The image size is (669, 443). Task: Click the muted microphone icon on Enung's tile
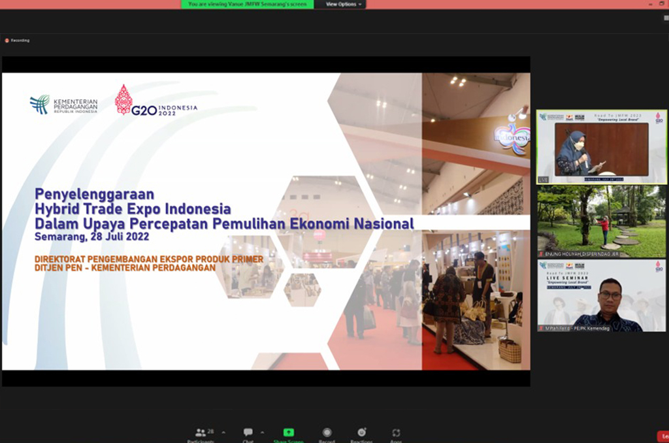click(x=541, y=254)
